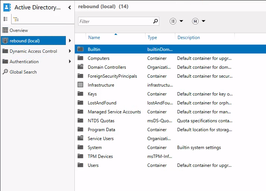
Task: Select ForeignSecurityPrincipals container
Action: 170,76
